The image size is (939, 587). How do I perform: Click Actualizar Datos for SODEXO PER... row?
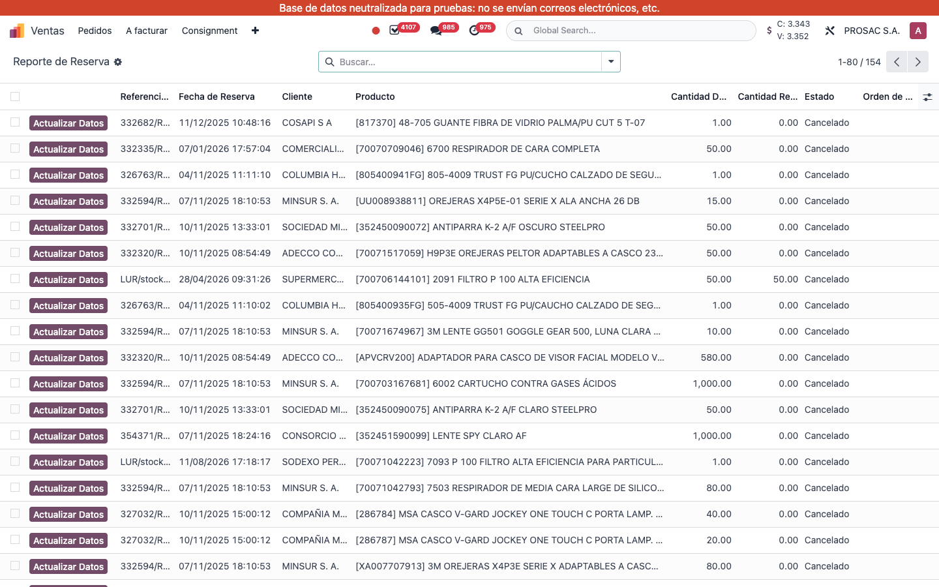point(68,462)
